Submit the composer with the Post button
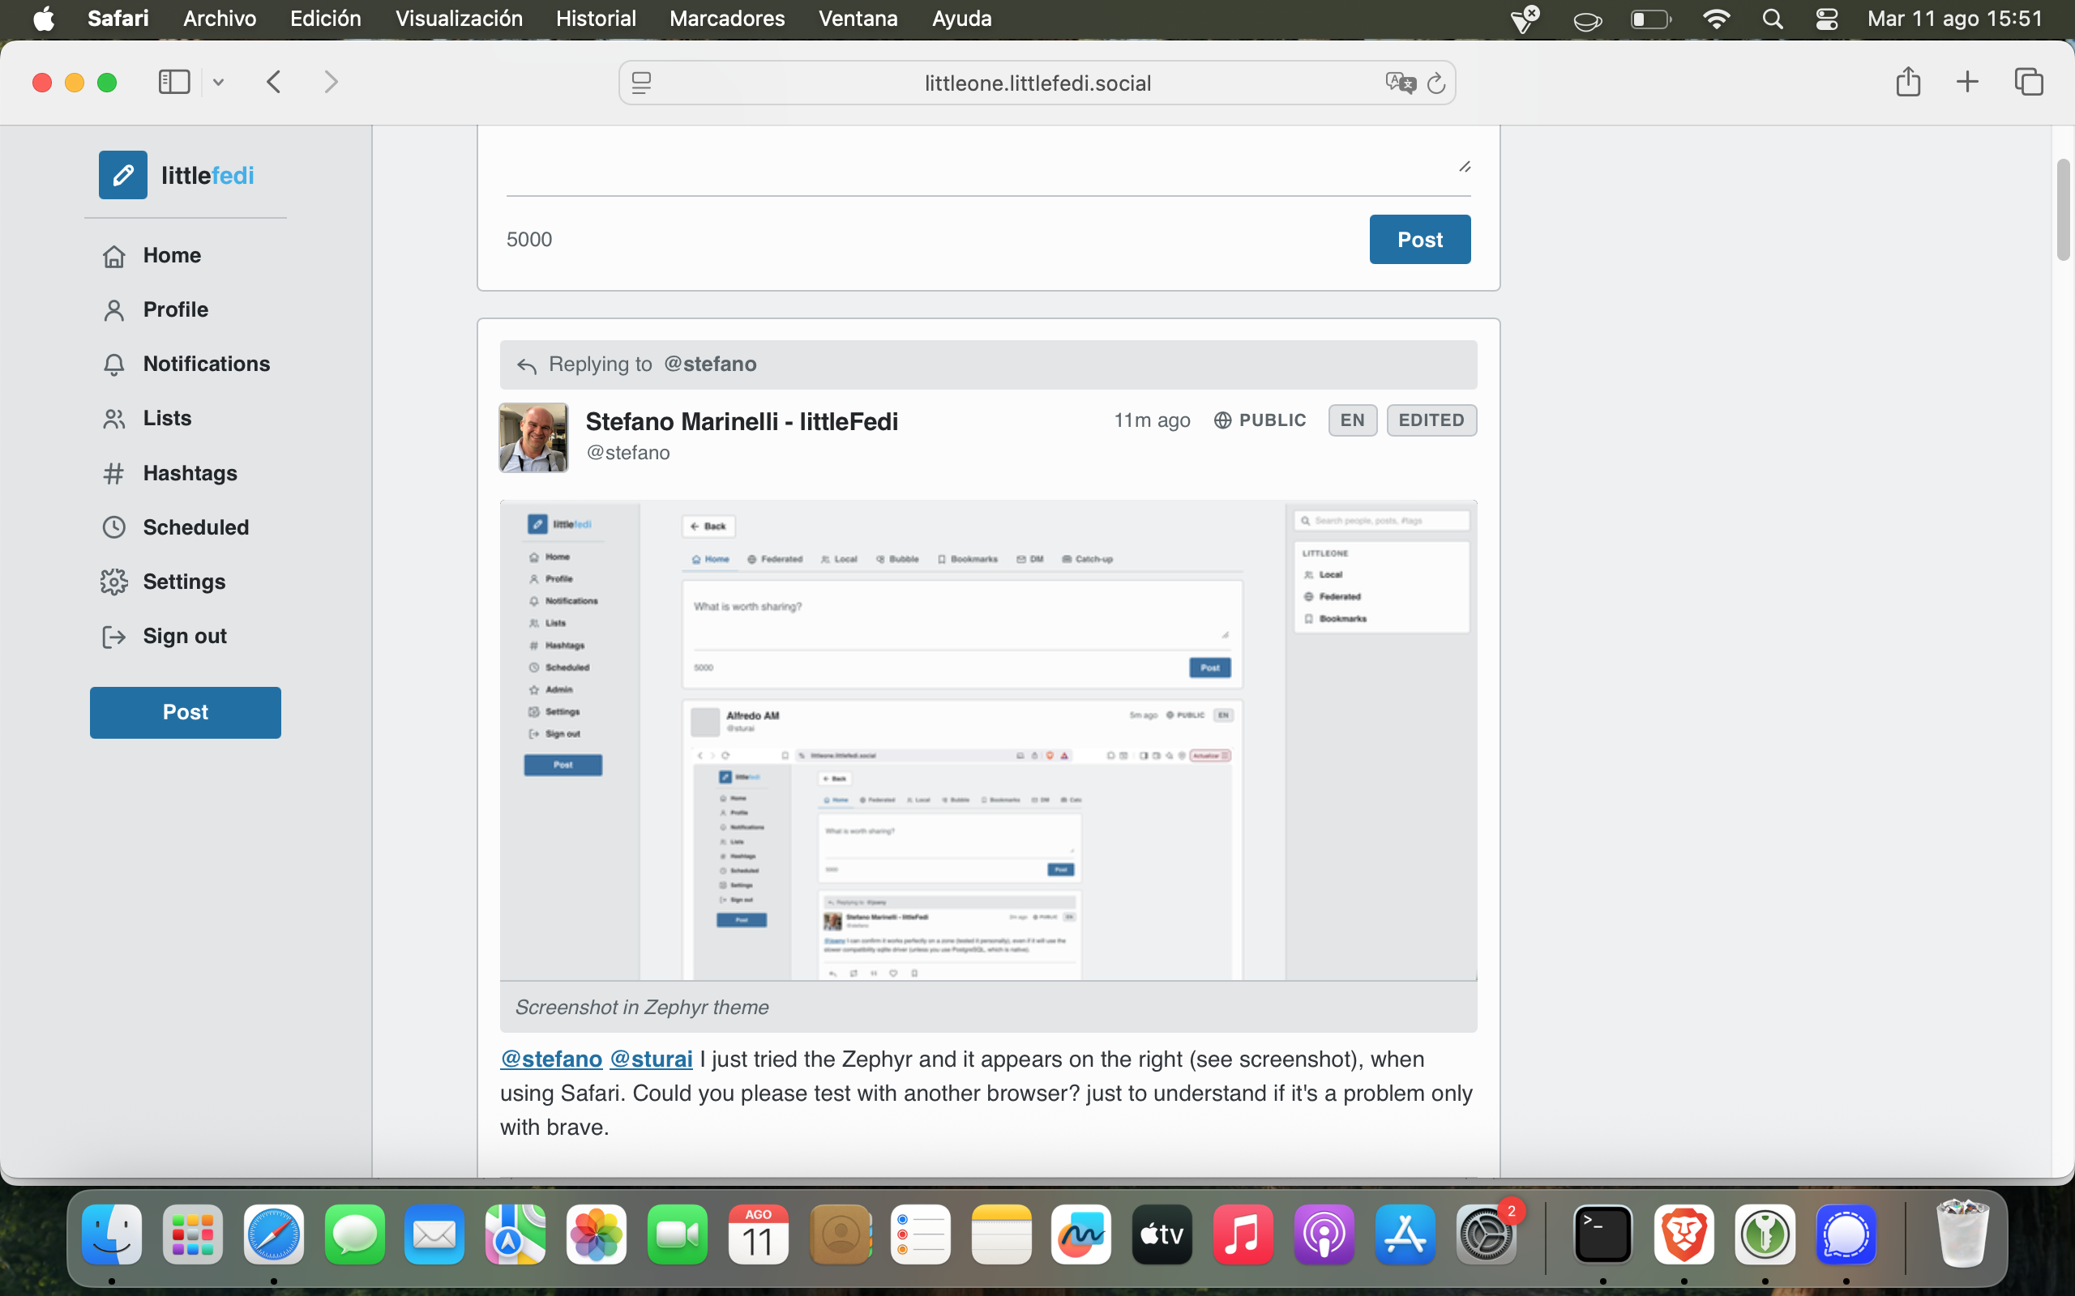Screen dimensions: 2075x1296 click(1420, 239)
